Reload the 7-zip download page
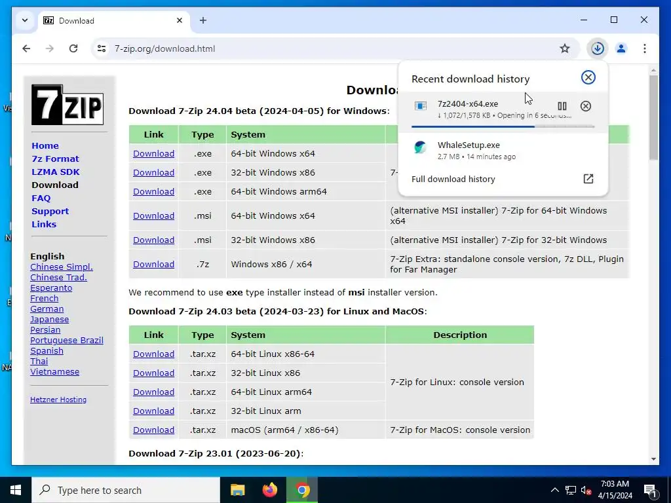Image resolution: width=671 pixels, height=503 pixels. [x=73, y=48]
